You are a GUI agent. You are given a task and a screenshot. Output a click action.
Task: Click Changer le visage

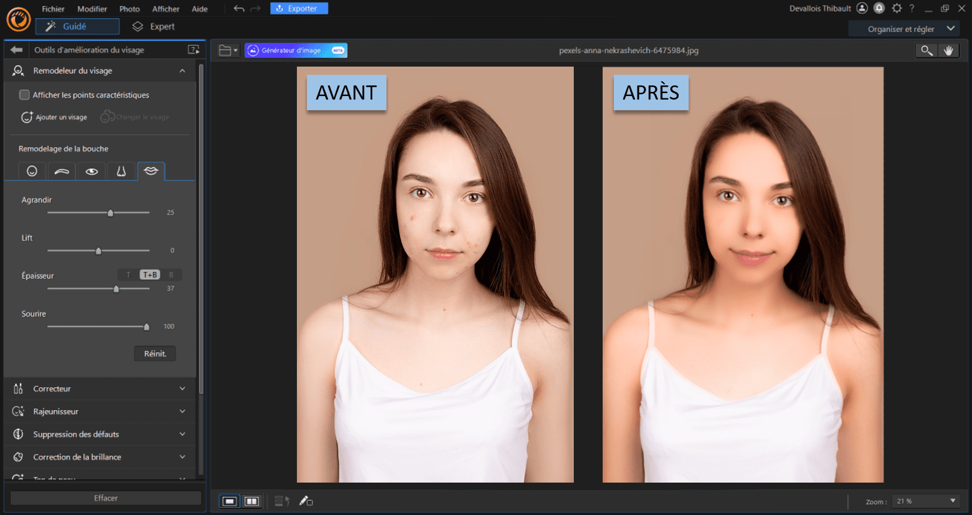[x=135, y=117]
